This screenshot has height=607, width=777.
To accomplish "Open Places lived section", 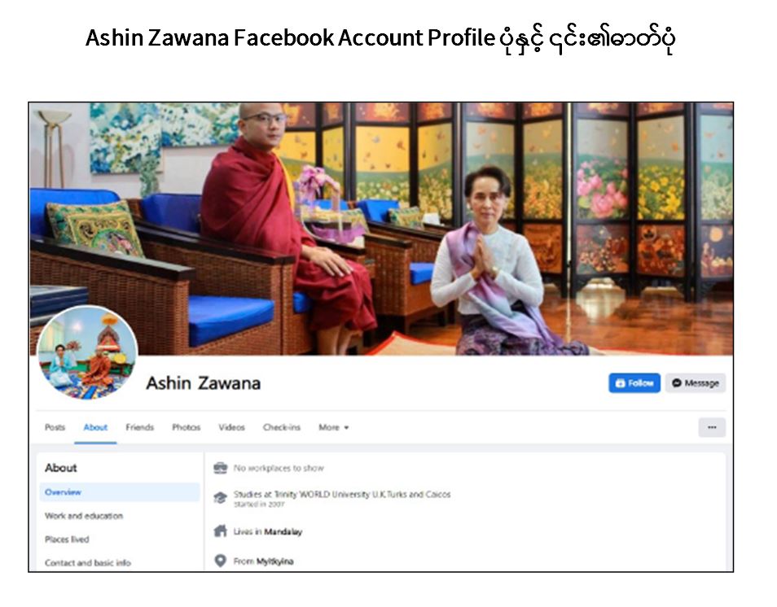I will [67, 539].
